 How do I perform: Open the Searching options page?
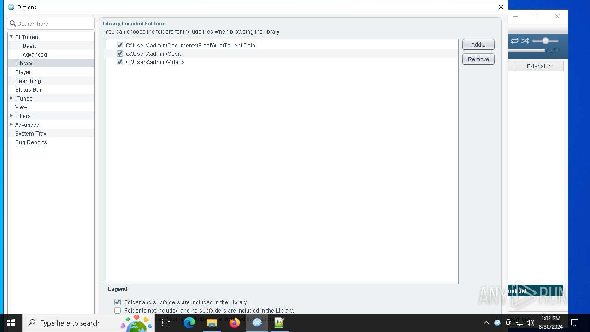pos(28,81)
